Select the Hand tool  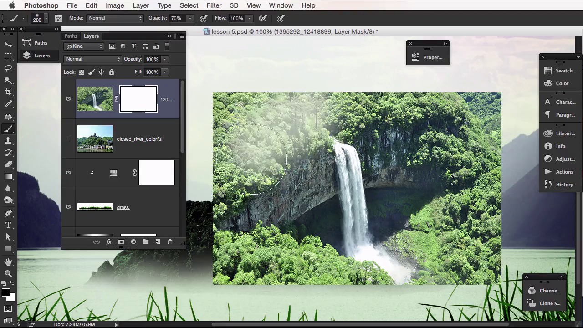8,261
